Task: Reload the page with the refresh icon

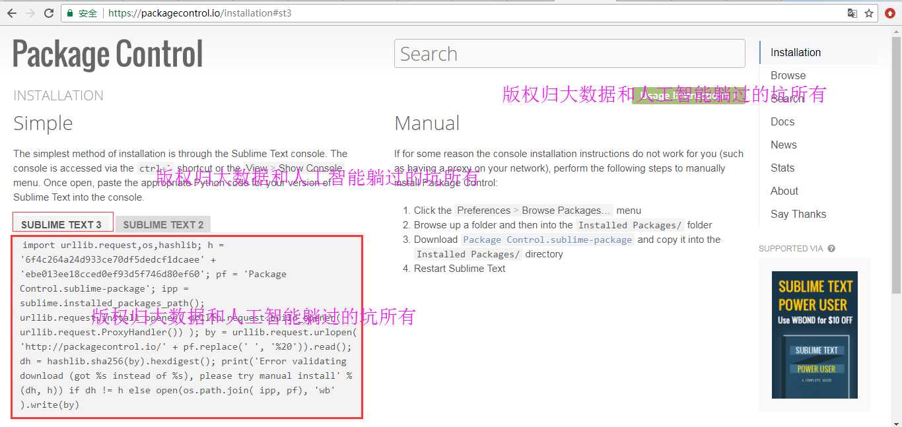Action: click(49, 13)
